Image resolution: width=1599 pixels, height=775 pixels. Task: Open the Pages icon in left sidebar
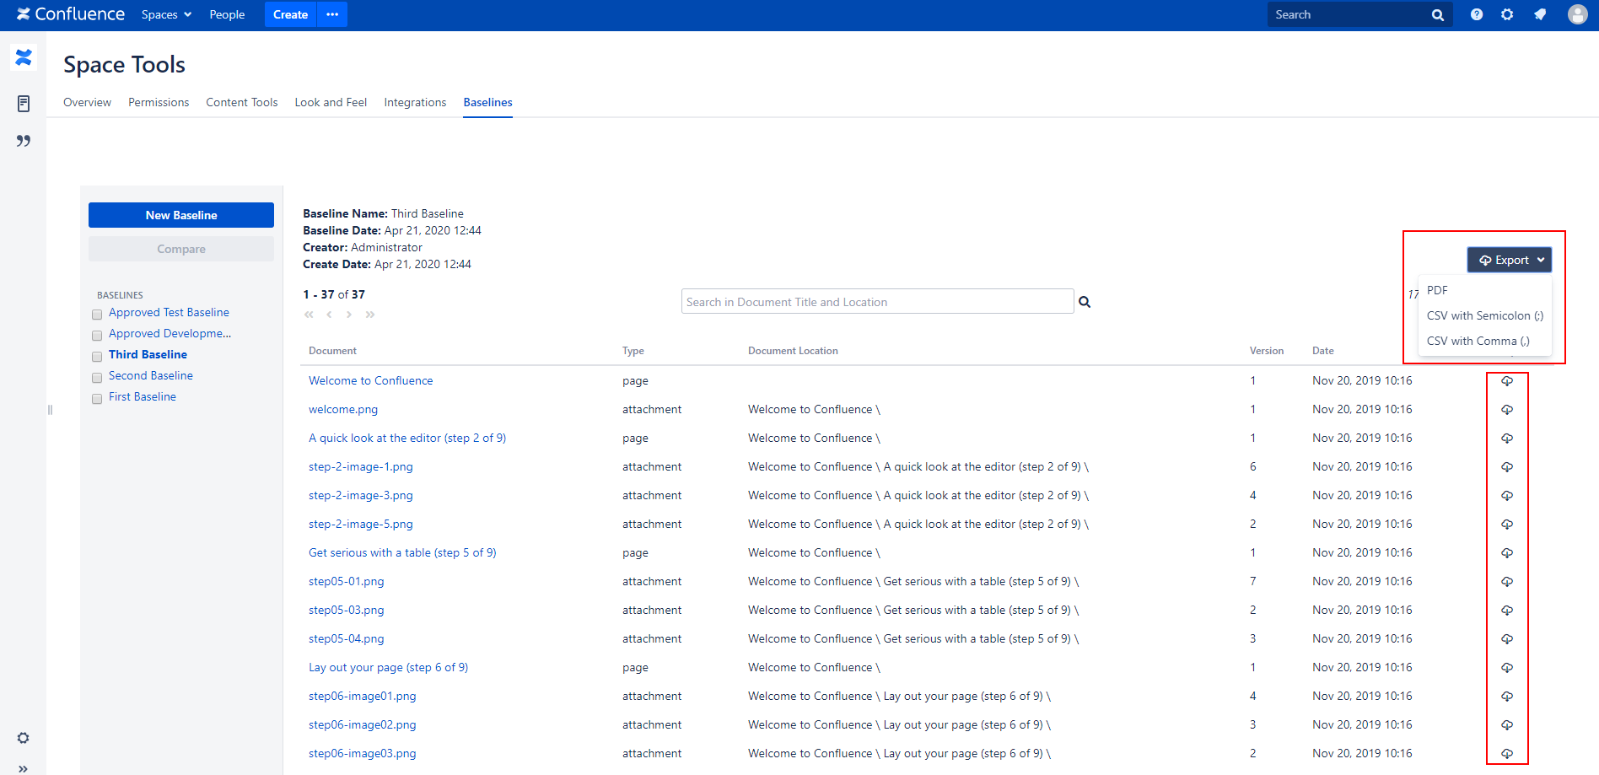pyautogui.click(x=24, y=104)
